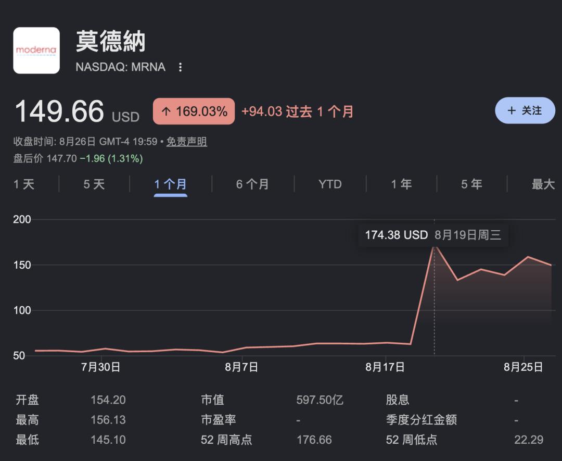Click the 市值 value 597.50亿

320,400
